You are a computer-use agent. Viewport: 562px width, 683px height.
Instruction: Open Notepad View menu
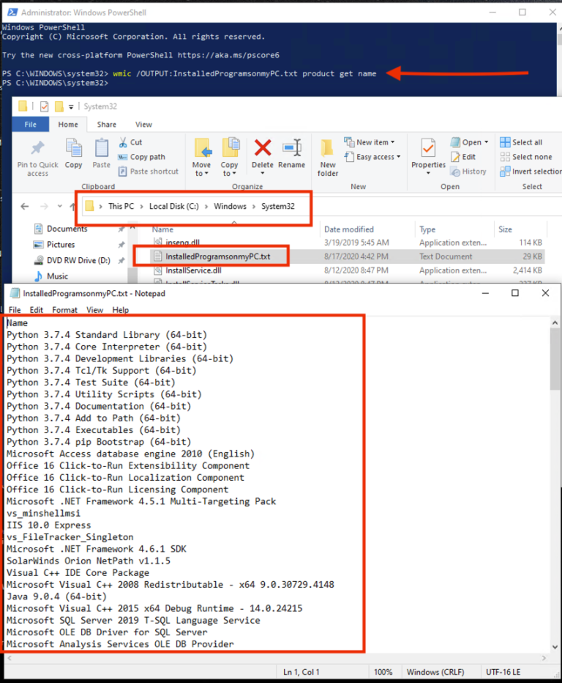point(95,310)
